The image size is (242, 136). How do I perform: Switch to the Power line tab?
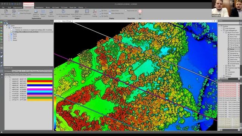click(x=73, y=8)
